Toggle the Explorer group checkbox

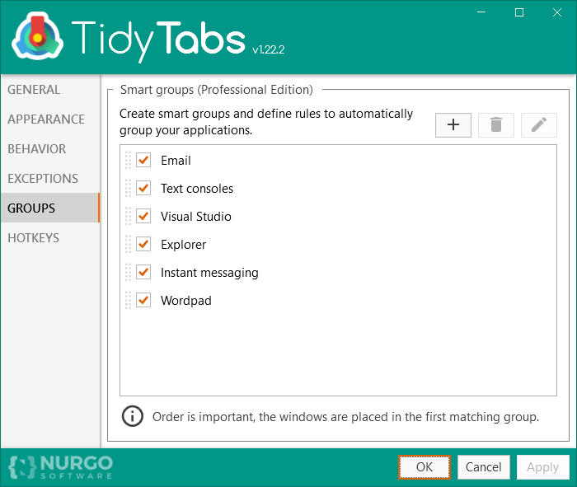click(143, 244)
